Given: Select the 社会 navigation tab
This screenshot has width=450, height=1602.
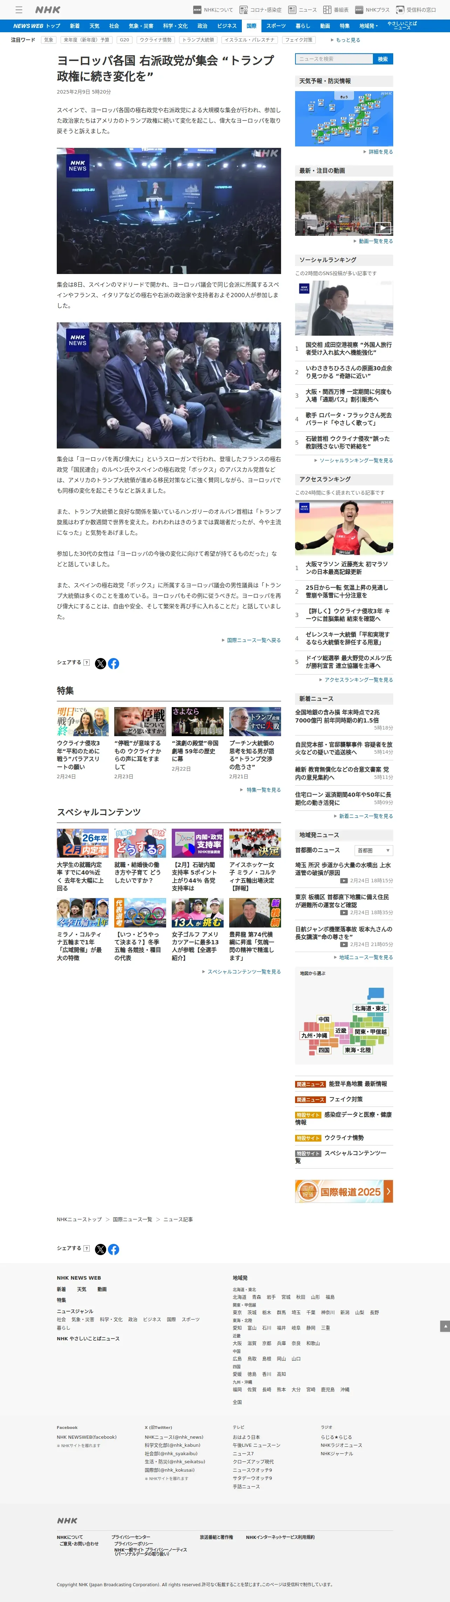Looking at the screenshot, I should [x=114, y=26].
